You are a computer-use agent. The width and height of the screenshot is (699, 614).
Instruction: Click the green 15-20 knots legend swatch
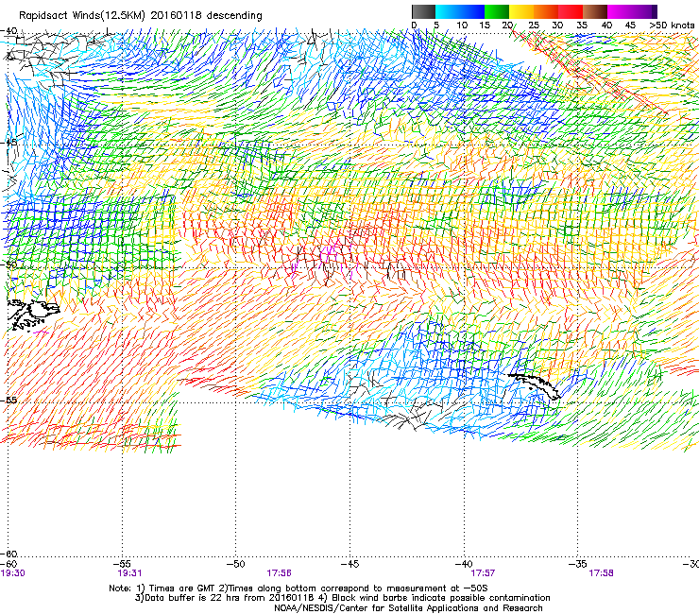click(x=497, y=11)
